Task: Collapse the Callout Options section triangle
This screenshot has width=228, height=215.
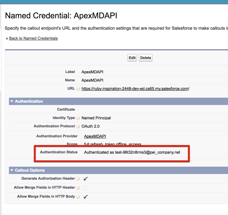Action: 12,170
